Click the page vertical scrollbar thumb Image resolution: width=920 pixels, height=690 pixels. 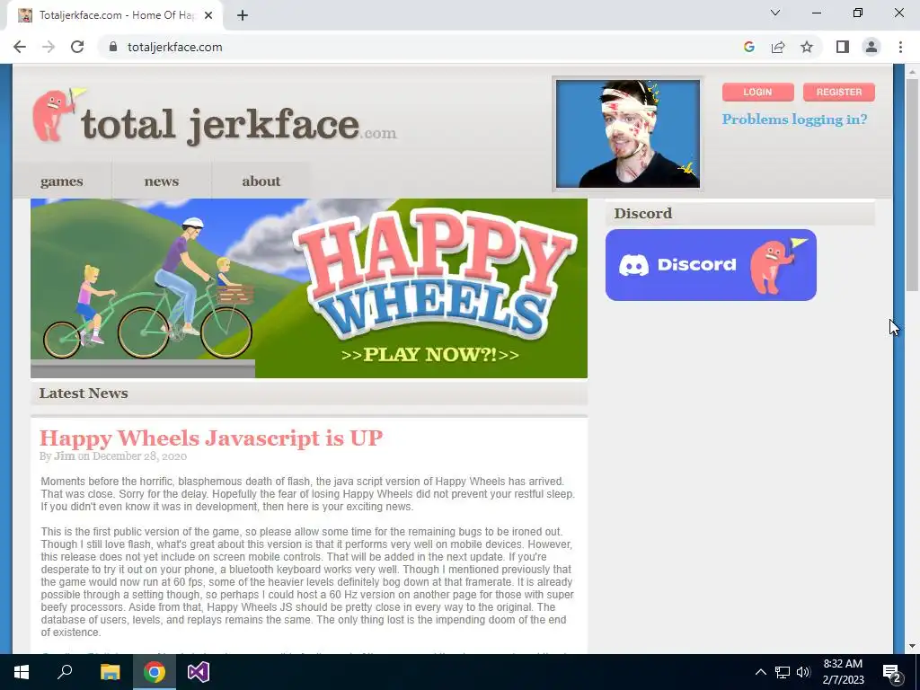(912, 185)
